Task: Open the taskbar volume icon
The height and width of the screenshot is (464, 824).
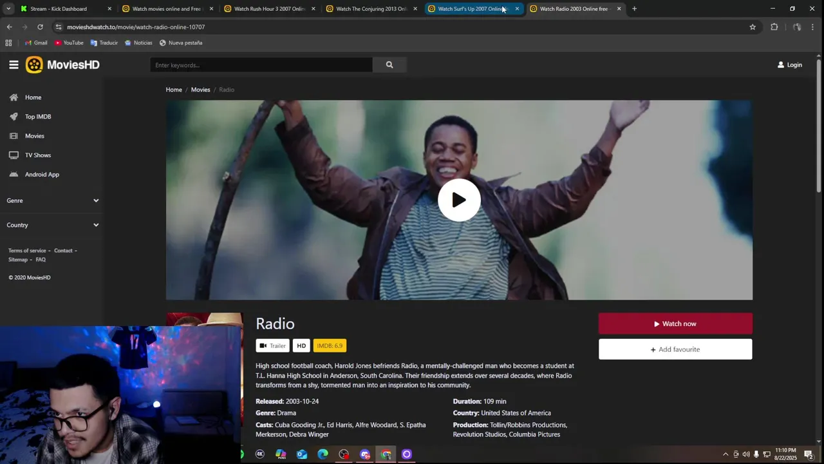Action: pos(746,454)
